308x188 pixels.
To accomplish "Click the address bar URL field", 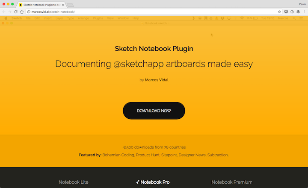I will click(x=153, y=12).
